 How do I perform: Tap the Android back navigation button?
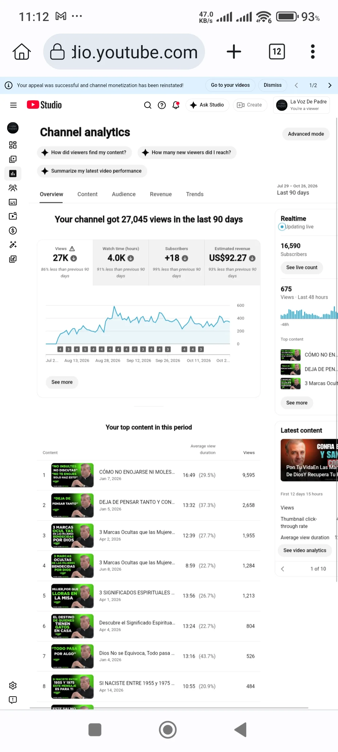241,730
